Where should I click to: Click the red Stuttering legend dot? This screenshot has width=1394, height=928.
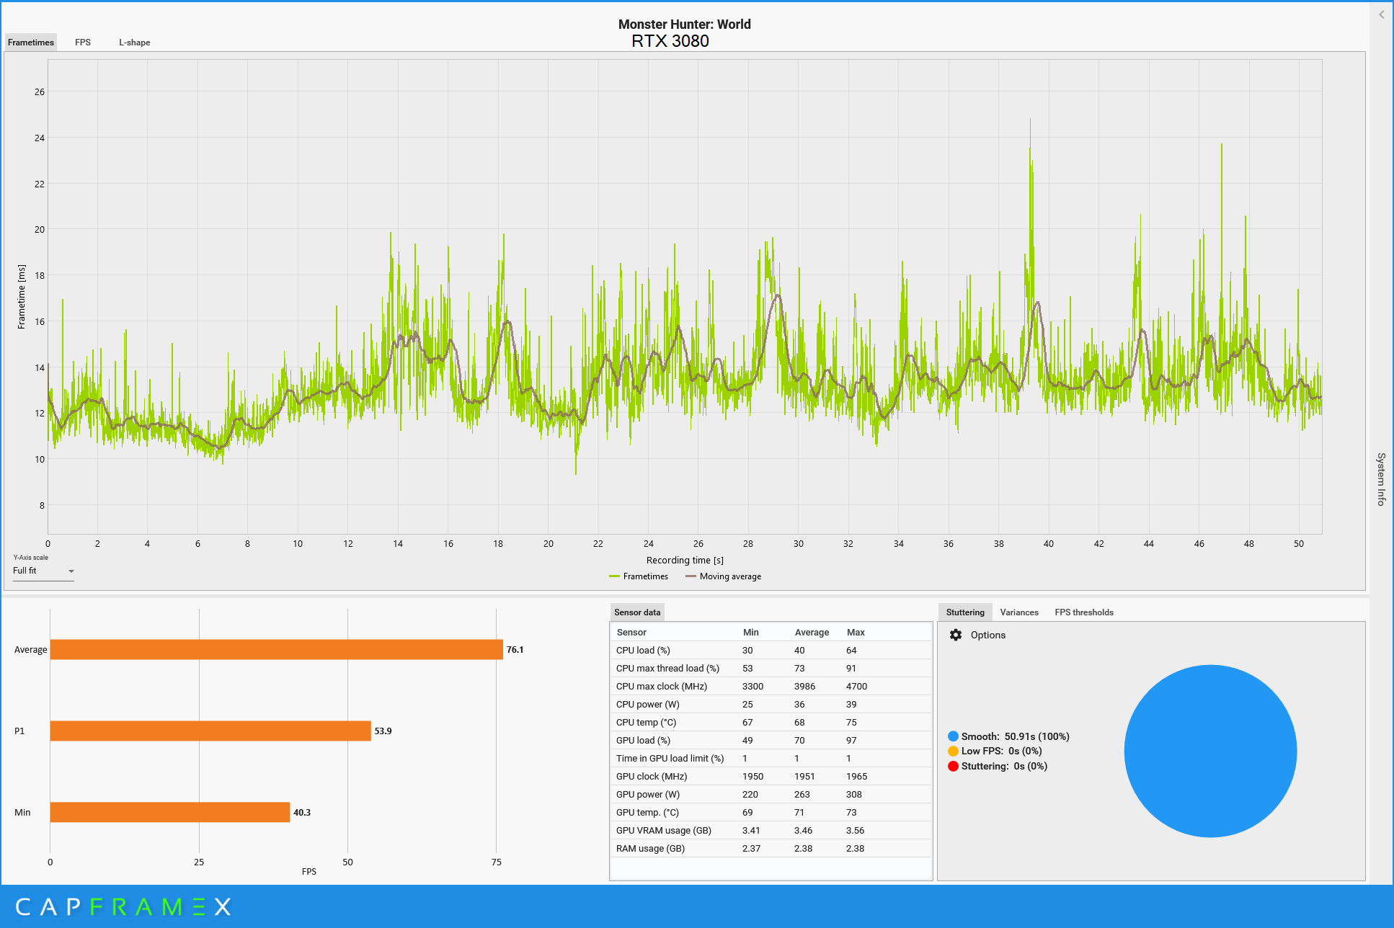click(x=953, y=766)
